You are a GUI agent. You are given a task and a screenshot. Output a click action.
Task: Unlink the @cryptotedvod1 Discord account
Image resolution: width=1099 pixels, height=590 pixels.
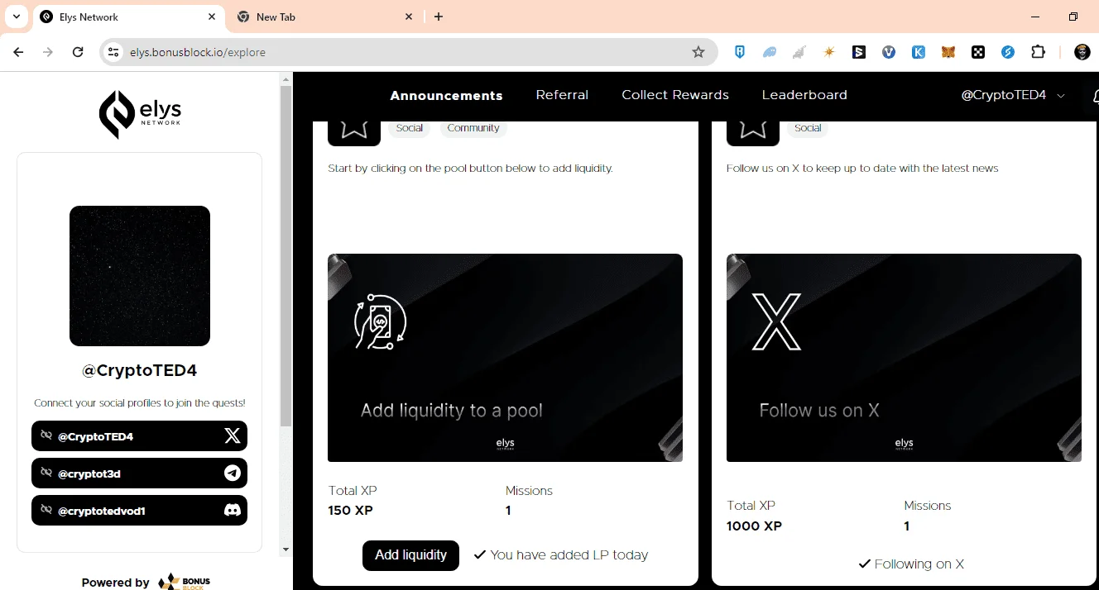[46, 510]
